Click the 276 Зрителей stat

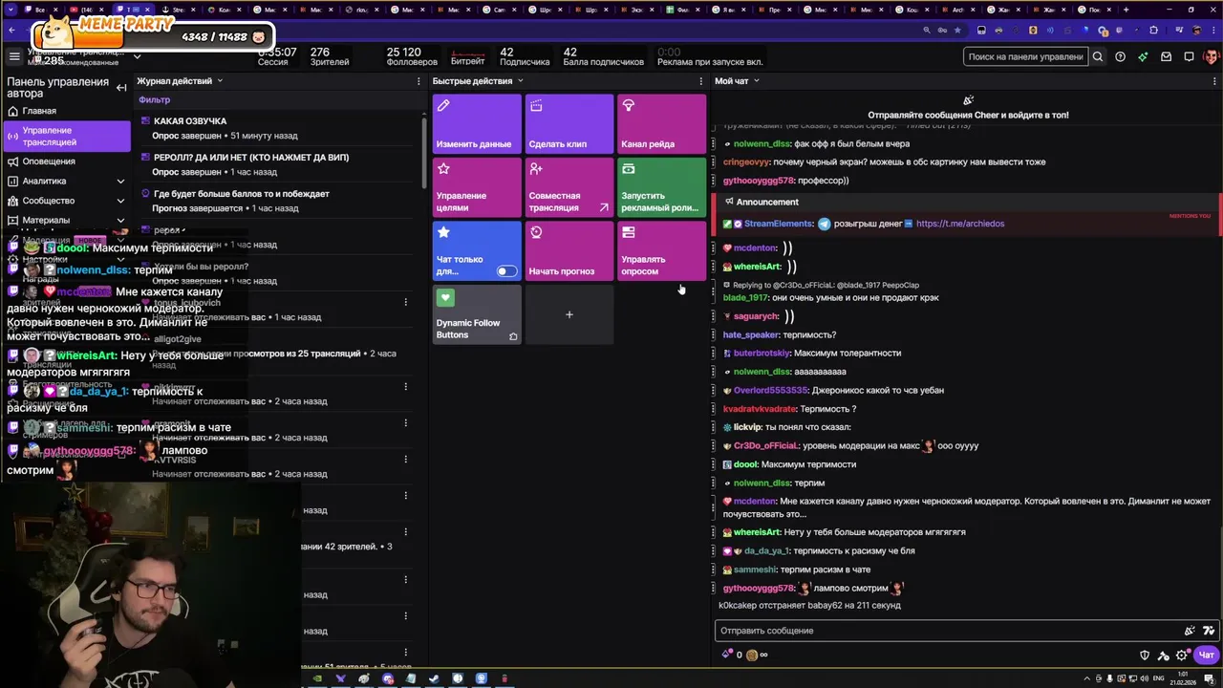click(330, 56)
